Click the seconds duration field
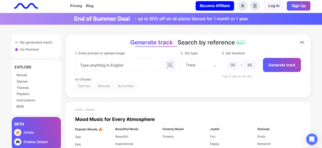The height and width of the screenshot is (148, 322). pyautogui.click(x=250, y=65)
